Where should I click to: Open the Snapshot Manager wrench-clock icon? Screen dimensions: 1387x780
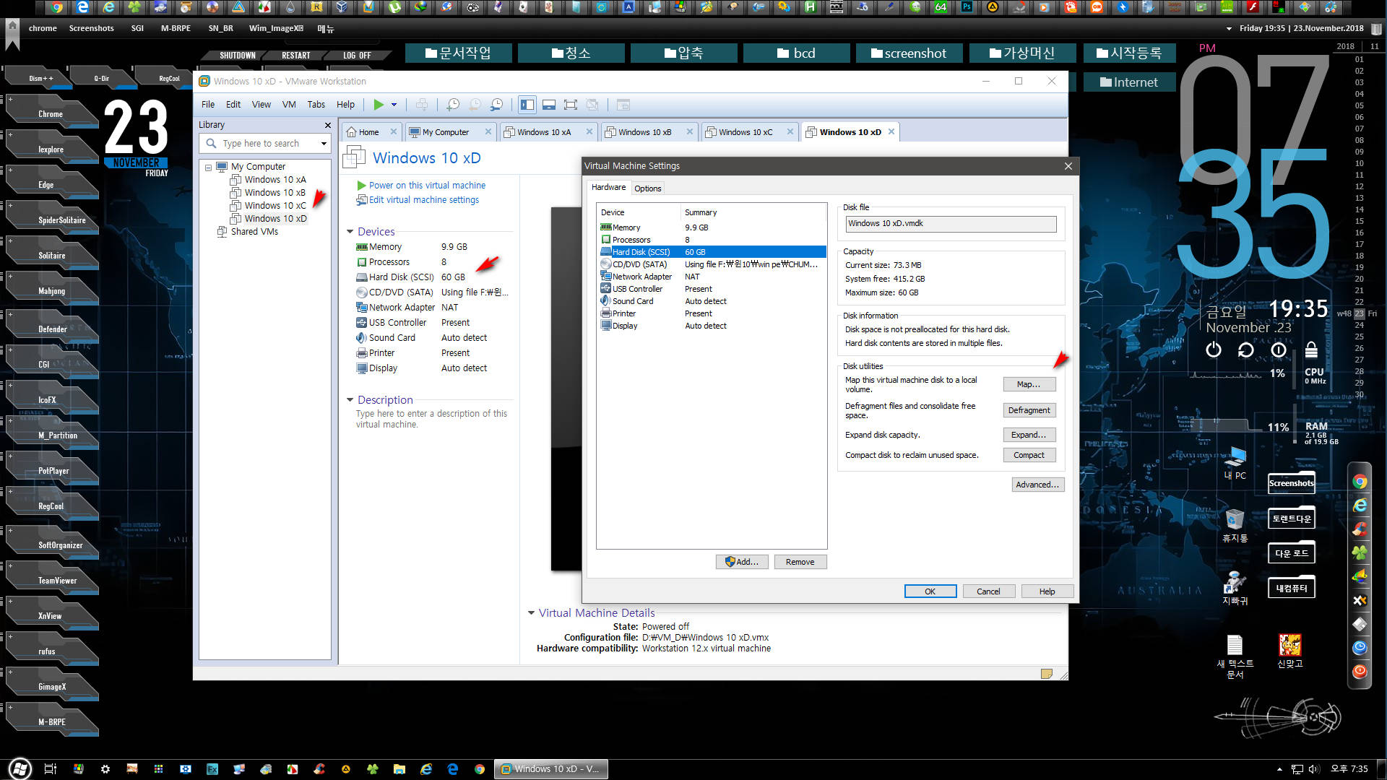pyautogui.click(x=497, y=105)
